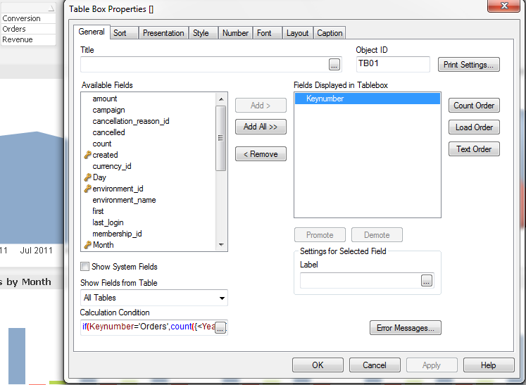Open the Calculation Condition ellipsis editor button
Viewport: 526px width, 385px height.
220,328
